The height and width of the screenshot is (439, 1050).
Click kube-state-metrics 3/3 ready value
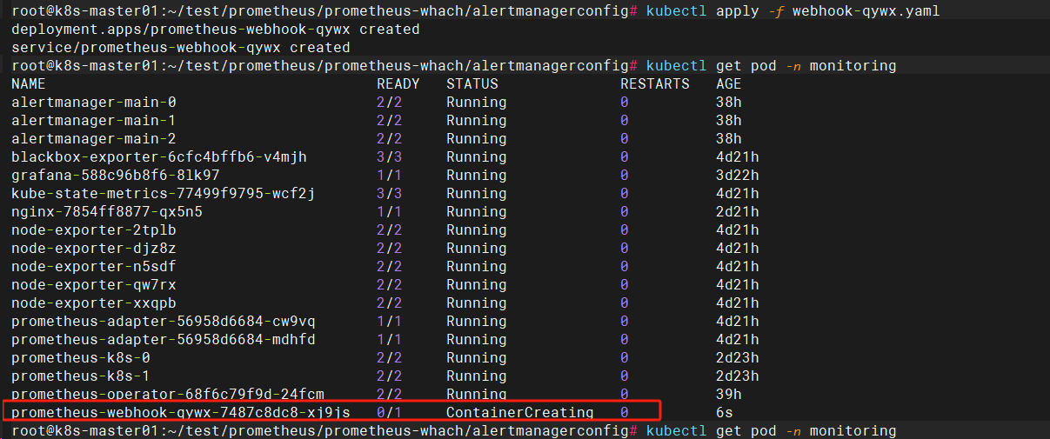pos(390,194)
